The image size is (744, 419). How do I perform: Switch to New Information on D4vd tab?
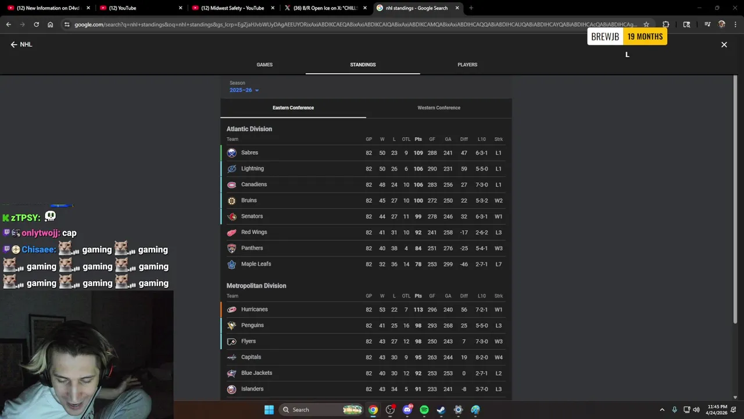click(48, 8)
